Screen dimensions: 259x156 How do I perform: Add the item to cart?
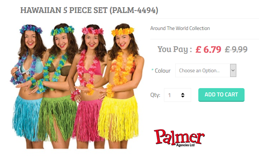tap(221, 95)
